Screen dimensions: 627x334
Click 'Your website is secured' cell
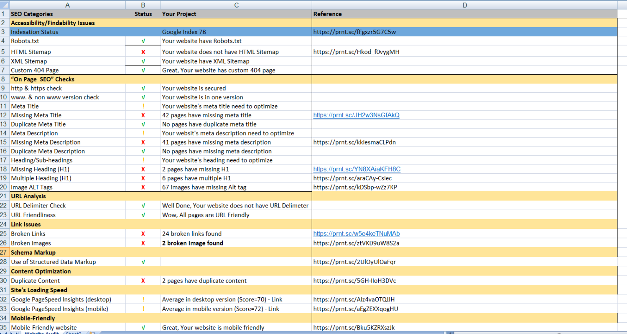236,88
